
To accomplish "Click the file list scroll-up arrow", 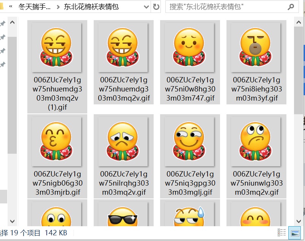I will 299,22.
